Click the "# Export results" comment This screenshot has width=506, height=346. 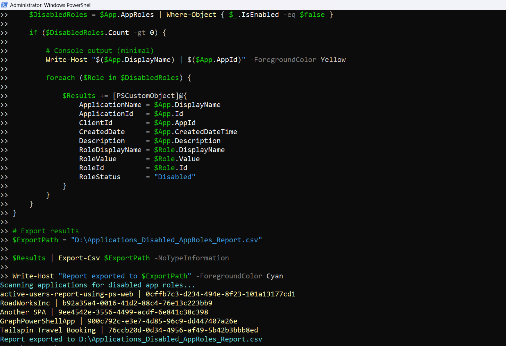[x=45, y=231]
